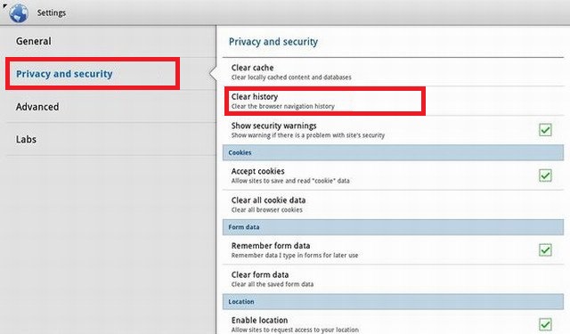Click the Settings title text
This screenshot has width=570, height=334.
click(x=52, y=12)
